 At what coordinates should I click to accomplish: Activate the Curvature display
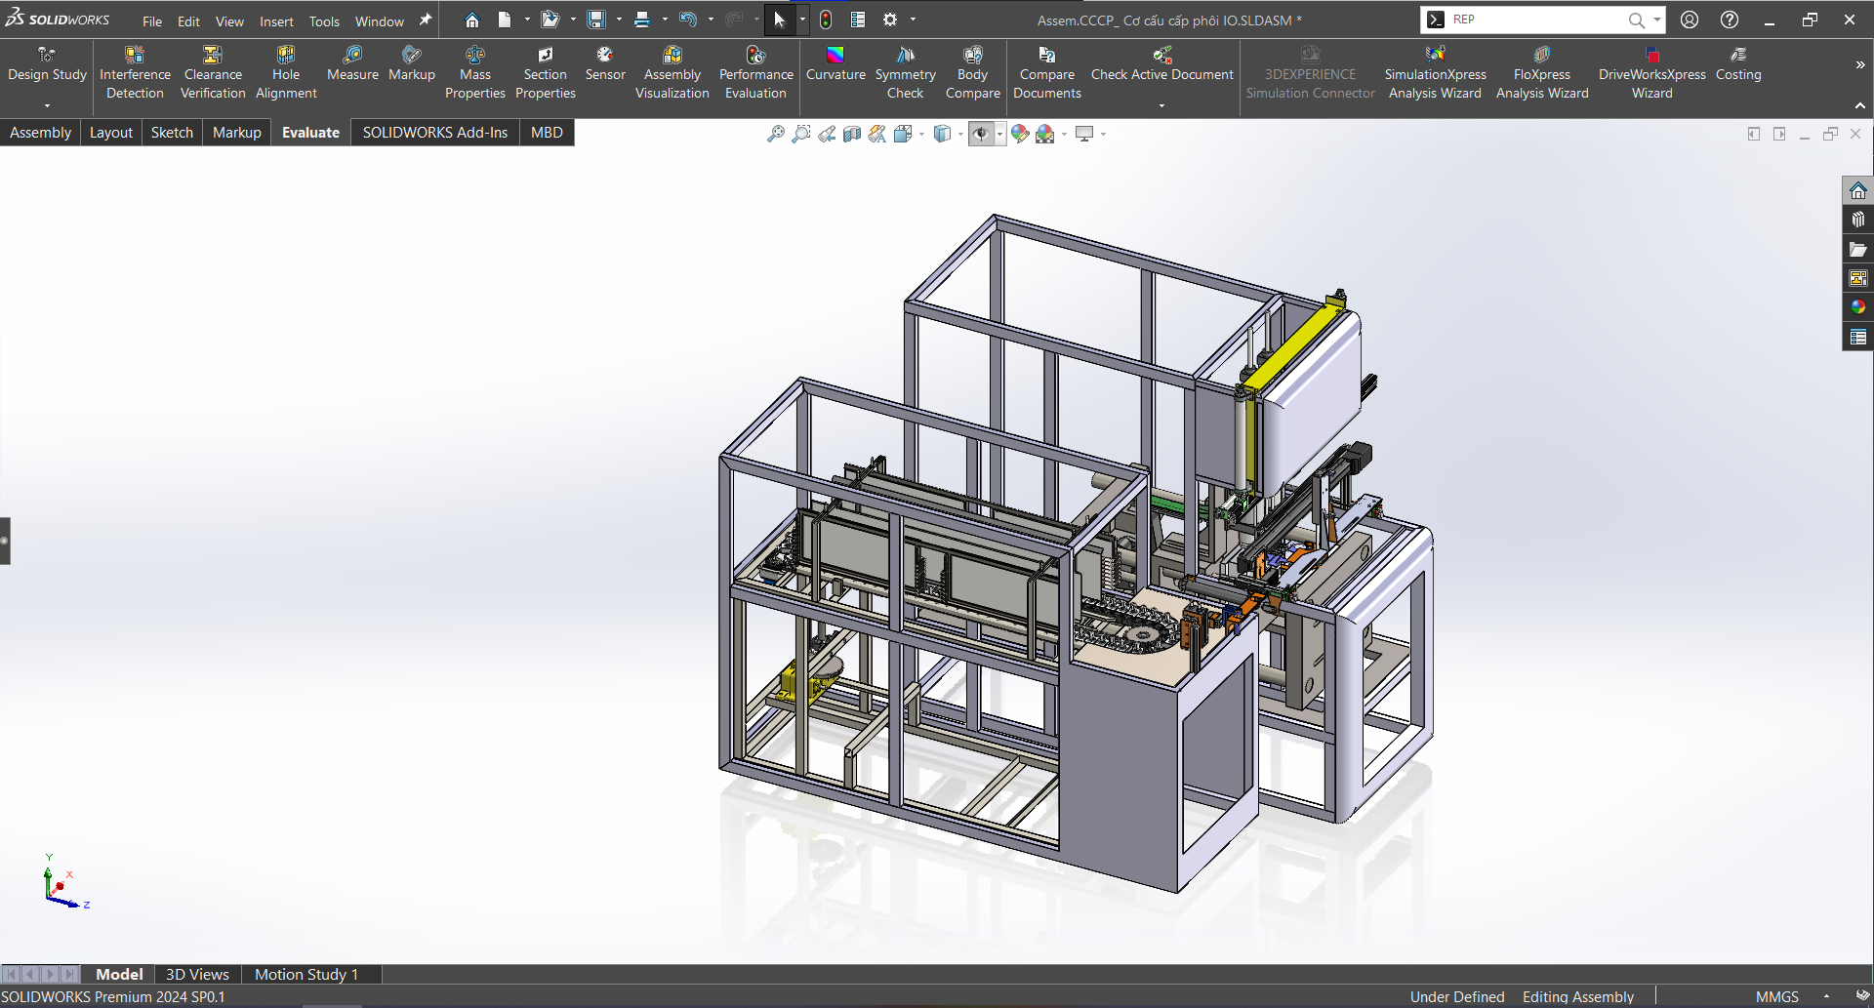(835, 64)
